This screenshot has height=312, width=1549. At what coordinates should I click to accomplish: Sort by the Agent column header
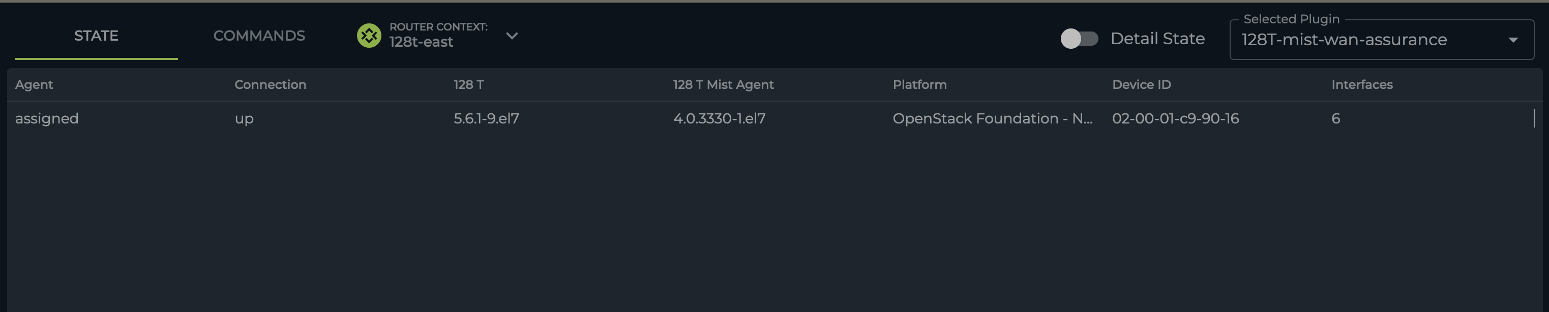point(34,85)
